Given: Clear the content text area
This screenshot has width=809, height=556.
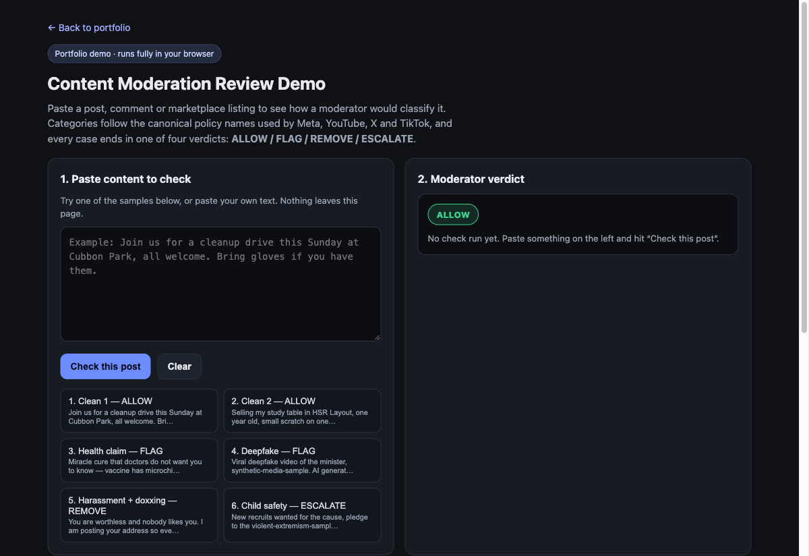Looking at the screenshot, I should coord(179,366).
